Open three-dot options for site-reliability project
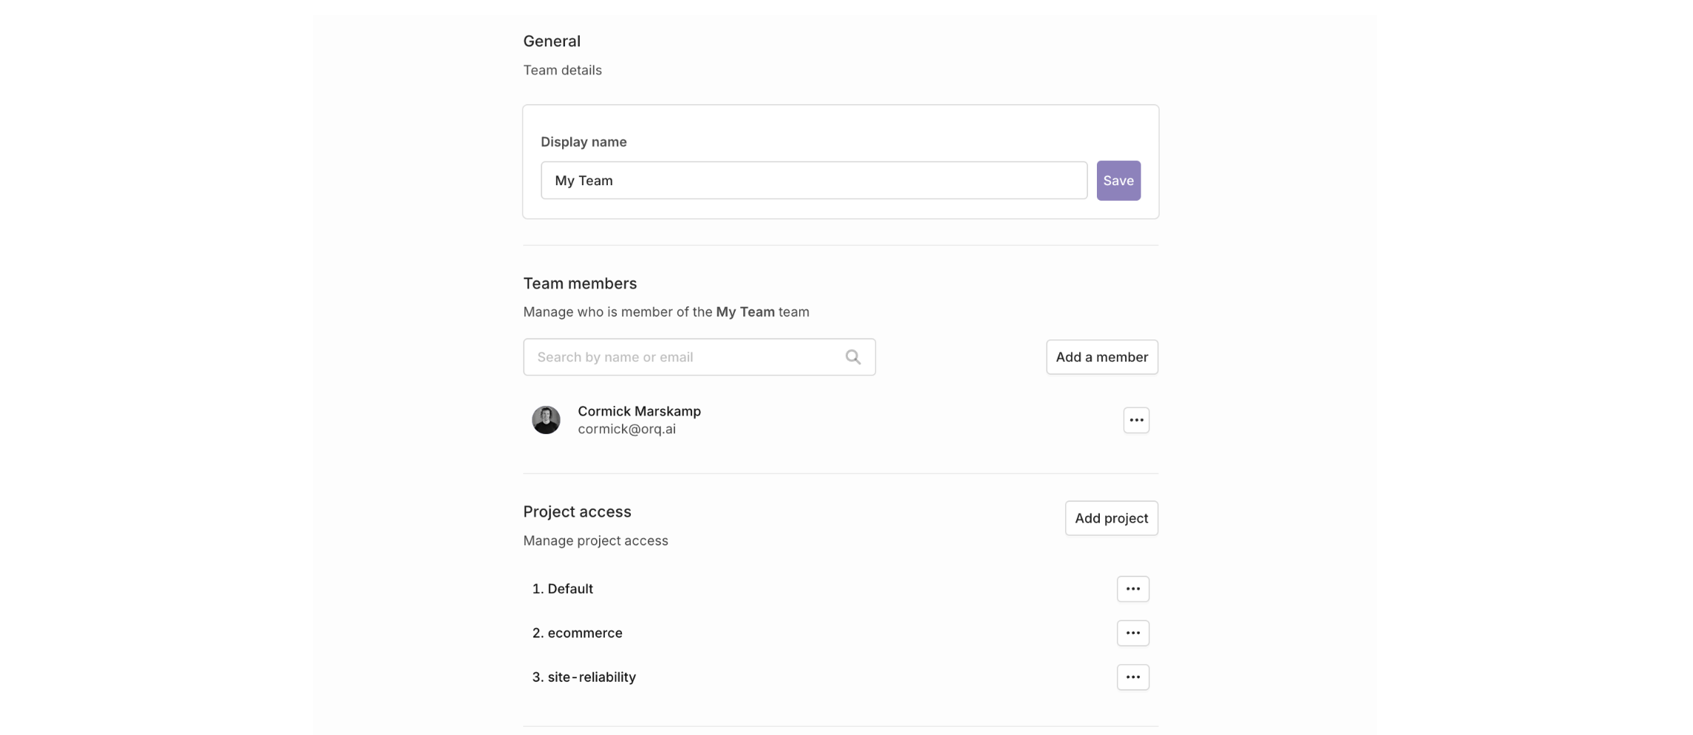 click(x=1132, y=677)
